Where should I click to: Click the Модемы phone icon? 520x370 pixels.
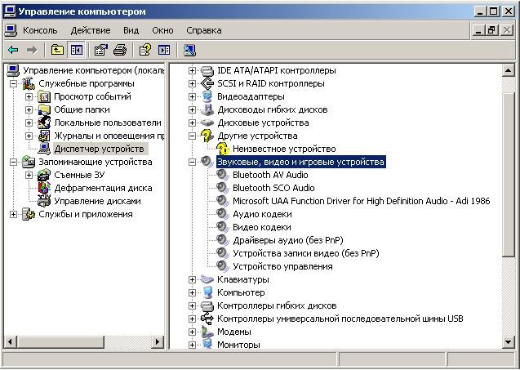(207, 332)
